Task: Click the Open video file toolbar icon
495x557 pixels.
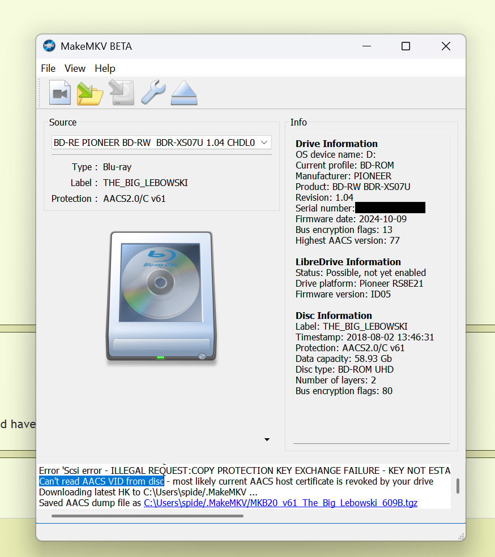Action: (60, 92)
